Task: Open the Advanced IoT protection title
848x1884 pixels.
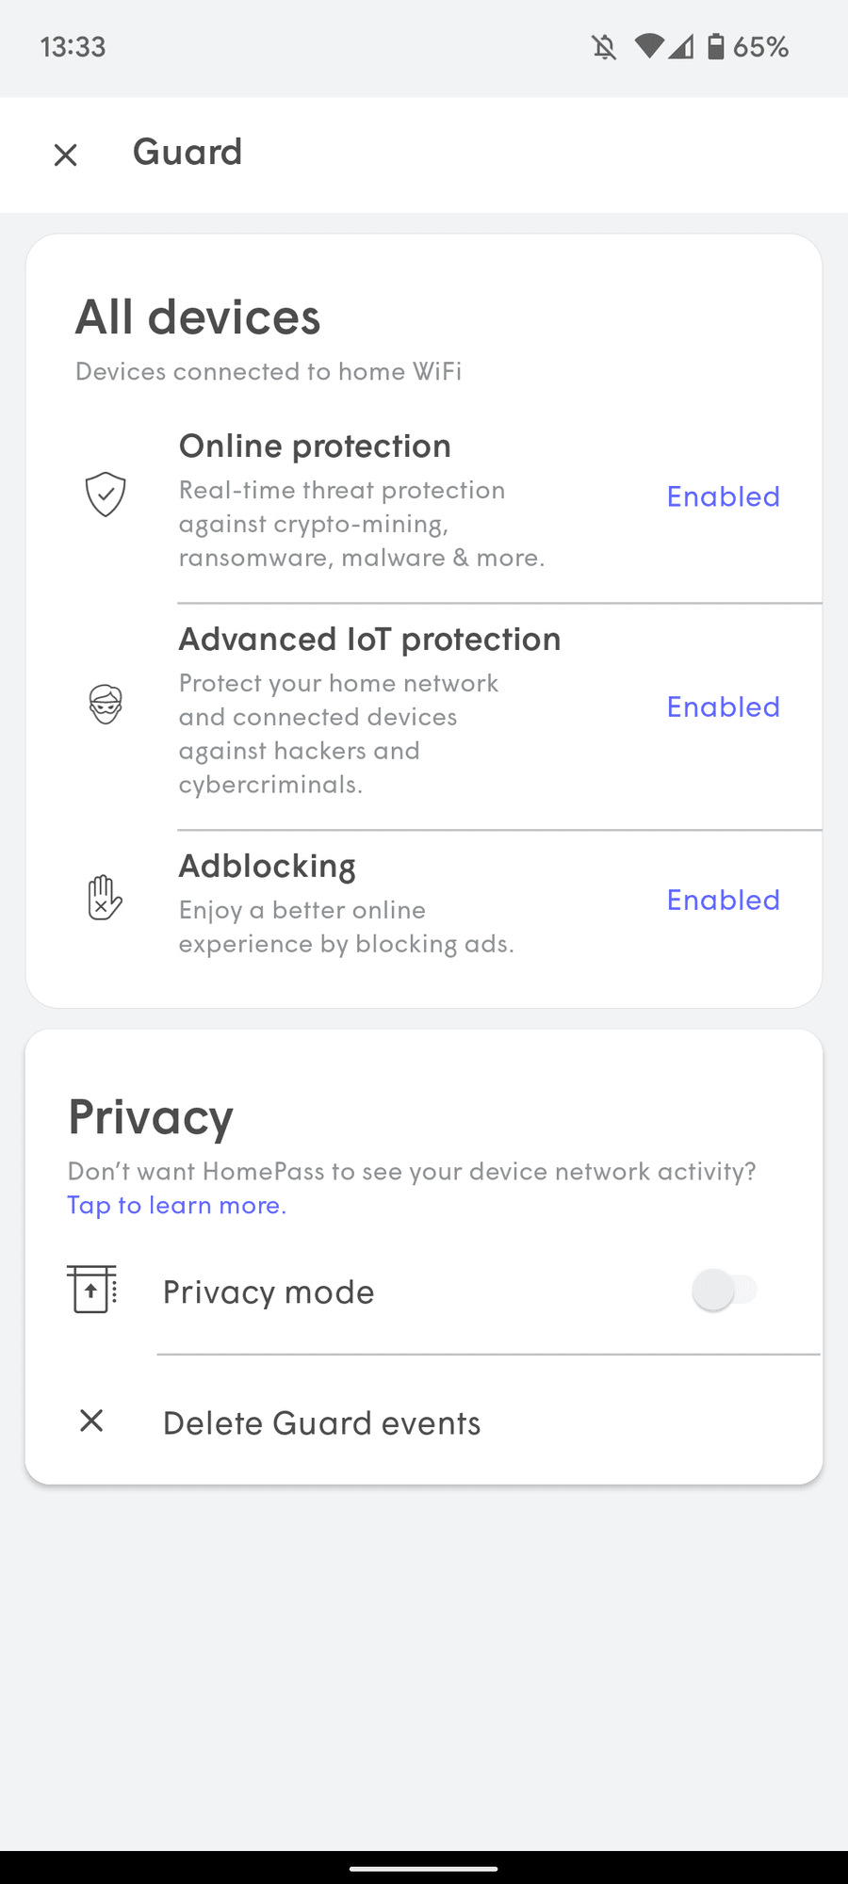Action: click(369, 640)
